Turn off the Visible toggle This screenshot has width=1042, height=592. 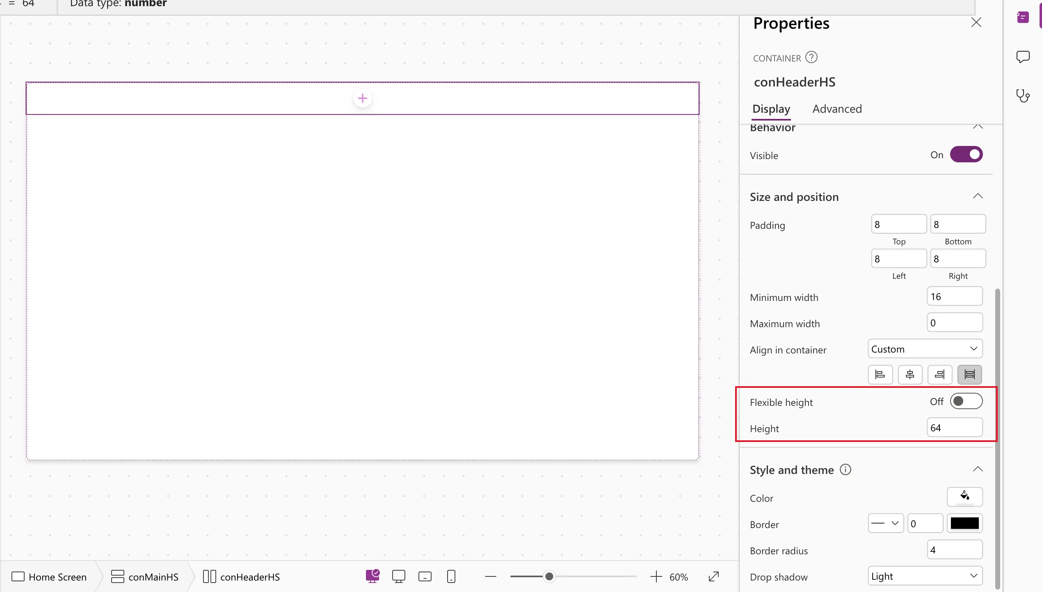[x=966, y=155]
